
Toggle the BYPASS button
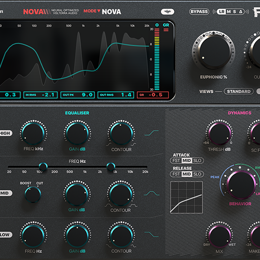point(199,12)
